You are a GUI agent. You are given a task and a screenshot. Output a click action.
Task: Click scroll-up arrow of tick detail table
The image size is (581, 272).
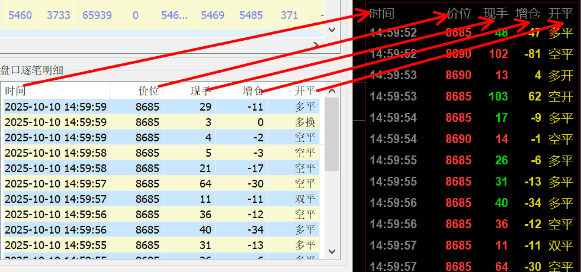click(332, 91)
